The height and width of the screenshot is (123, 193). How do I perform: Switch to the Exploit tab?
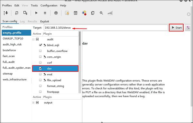(x=45, y=21)
